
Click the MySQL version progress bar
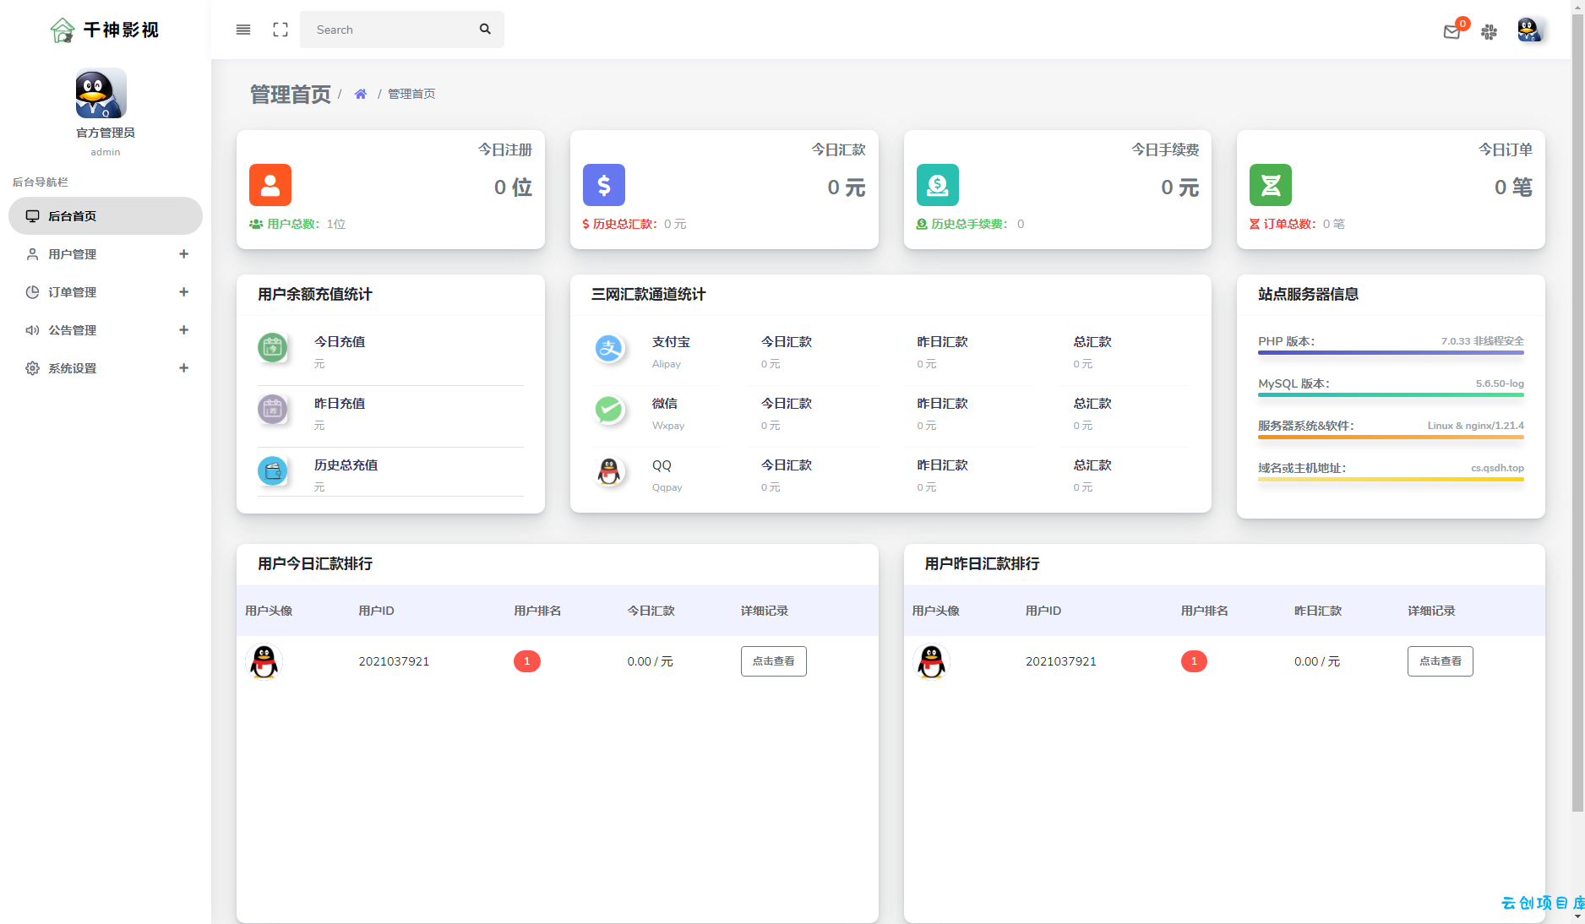tap(1391, 394)
